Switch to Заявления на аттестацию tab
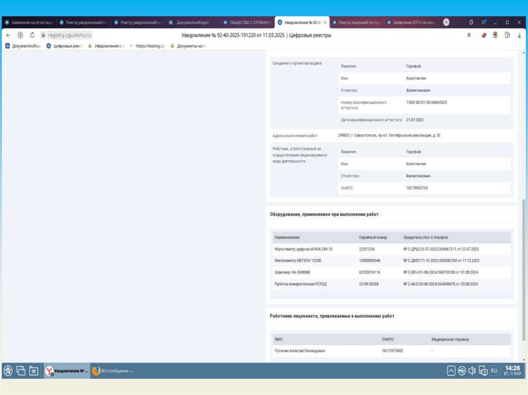528x395 pixels. pos(29,23)
